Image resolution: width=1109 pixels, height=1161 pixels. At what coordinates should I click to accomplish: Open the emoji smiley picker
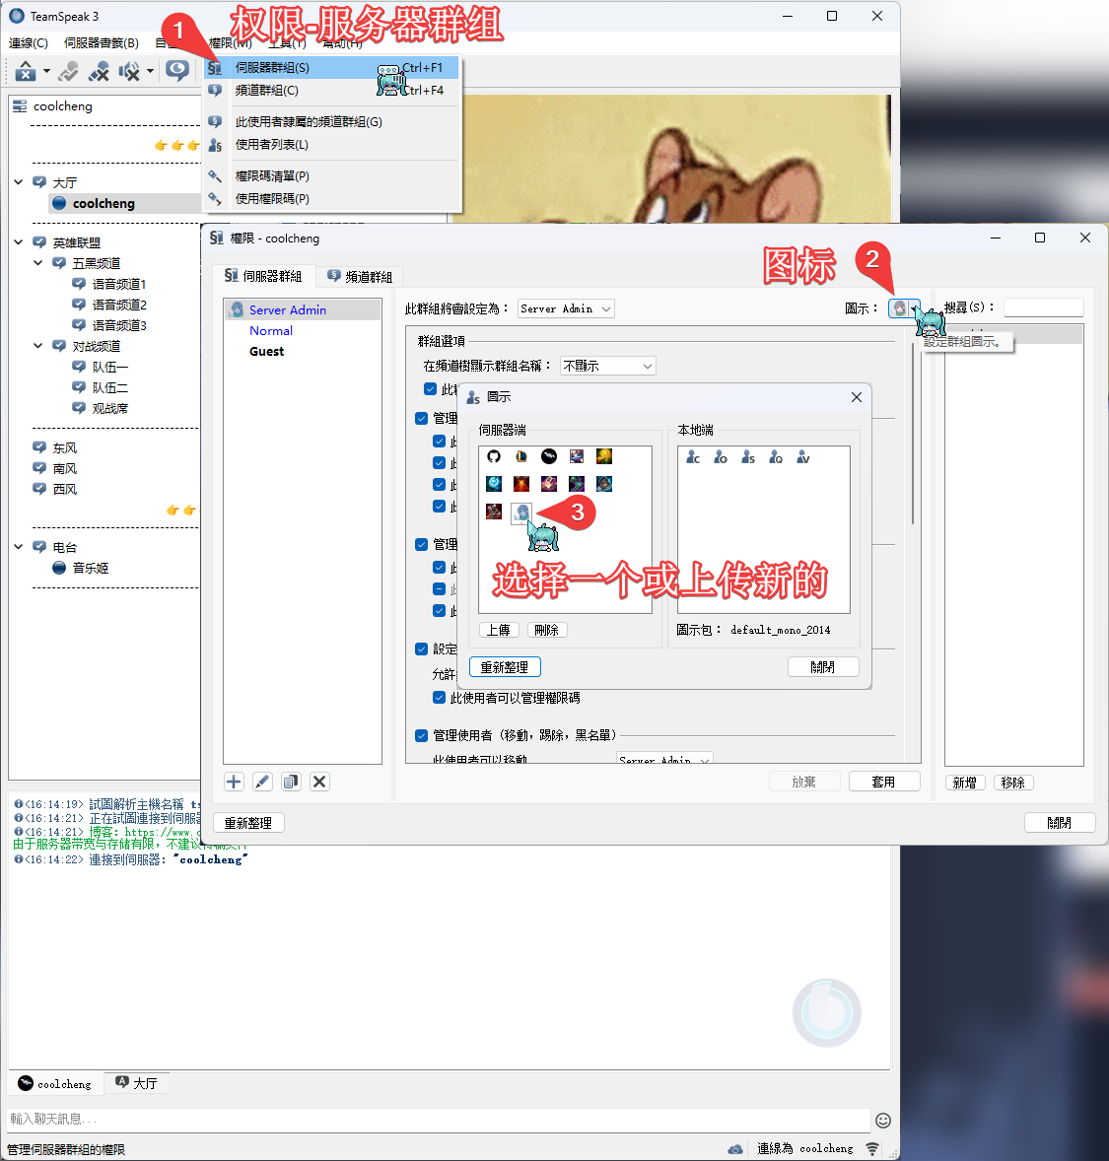tap(883, 1121)
